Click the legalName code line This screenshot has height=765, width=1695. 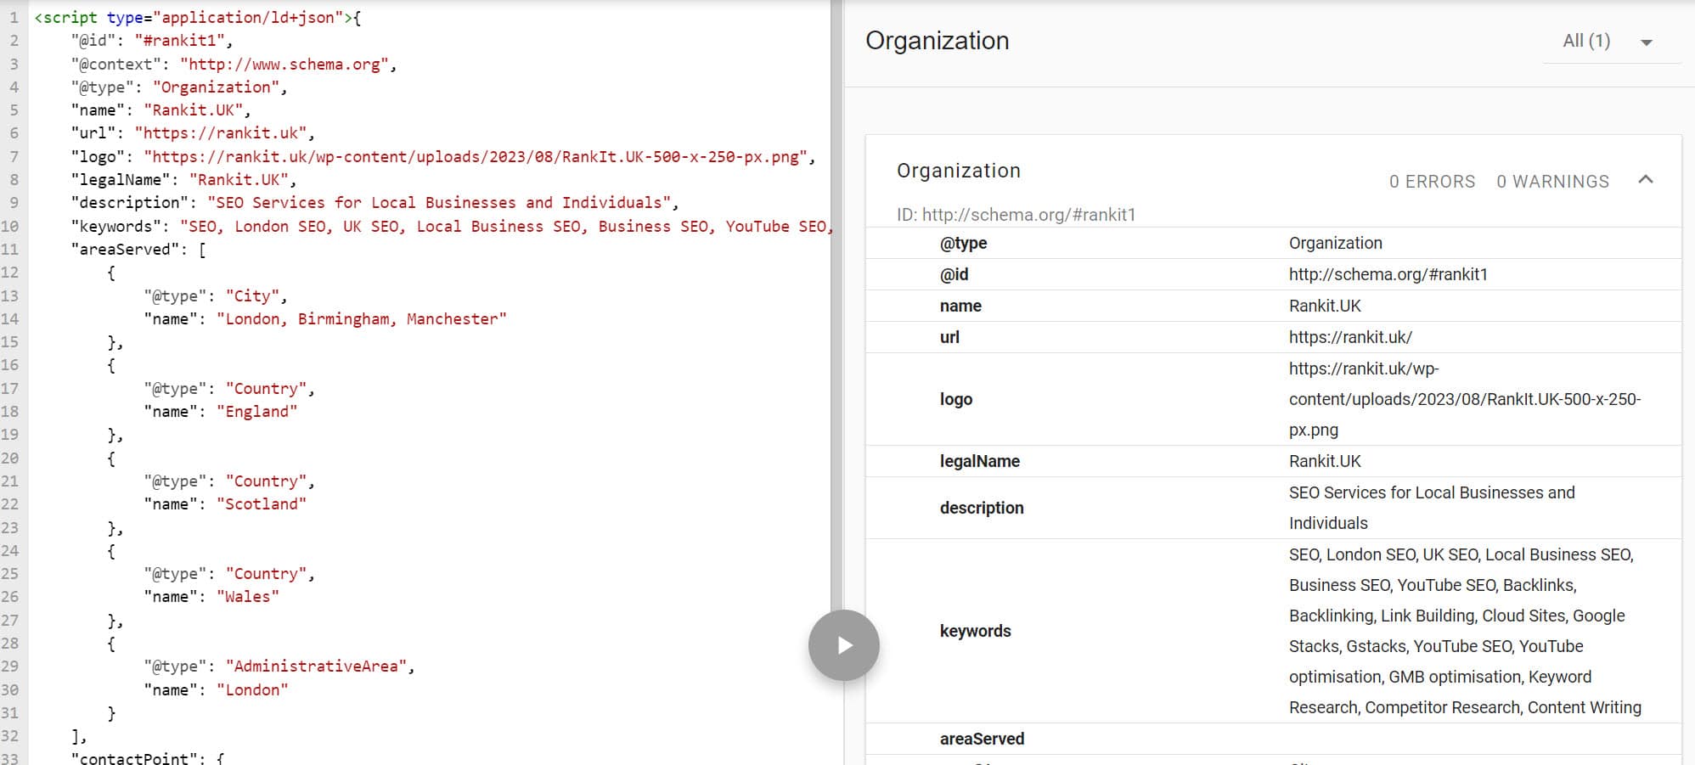click(x=183, y=179)
